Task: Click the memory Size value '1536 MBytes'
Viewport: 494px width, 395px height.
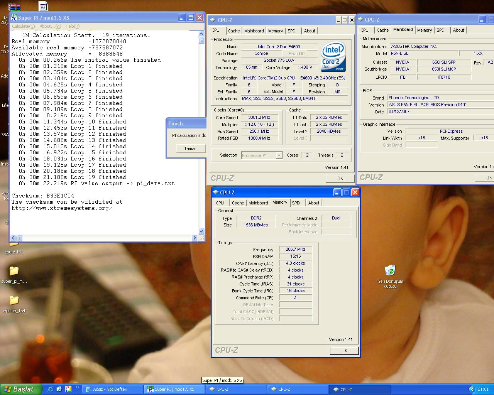Action: point(256,225)
